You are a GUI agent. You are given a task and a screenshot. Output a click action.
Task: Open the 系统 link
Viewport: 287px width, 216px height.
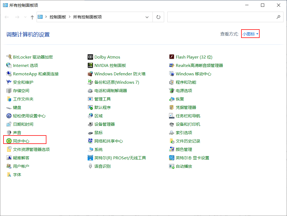pyautogui.click(x=98, y=149)
